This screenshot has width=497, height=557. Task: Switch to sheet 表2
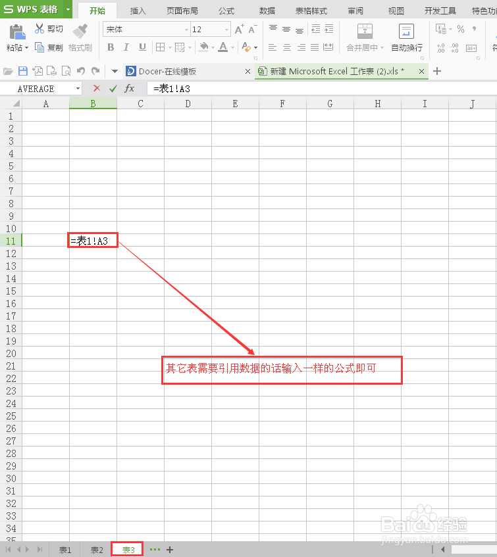click(97, 550)
